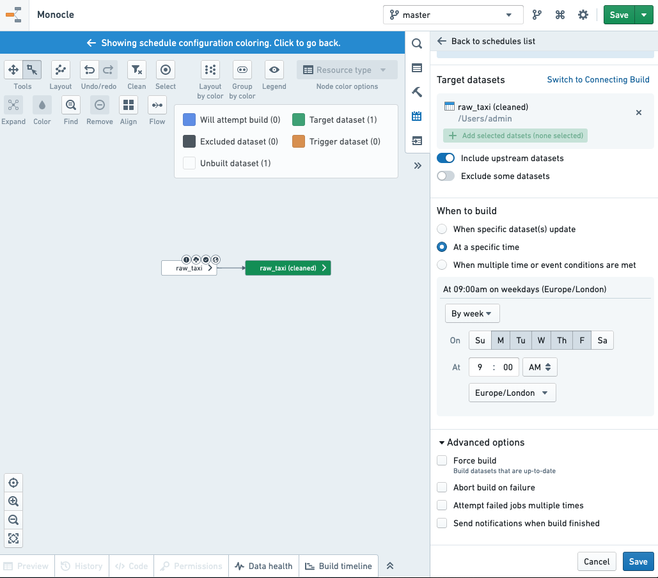
Task: Click Switch to Connecting Build link
Action: [598, 80]
